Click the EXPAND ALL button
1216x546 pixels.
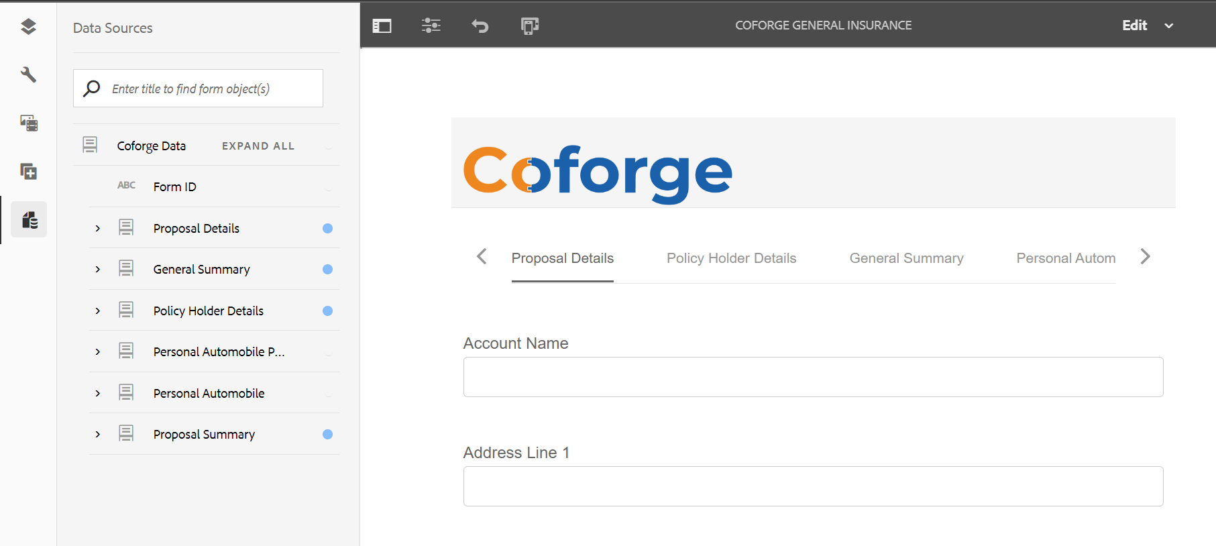click(258, 146)
